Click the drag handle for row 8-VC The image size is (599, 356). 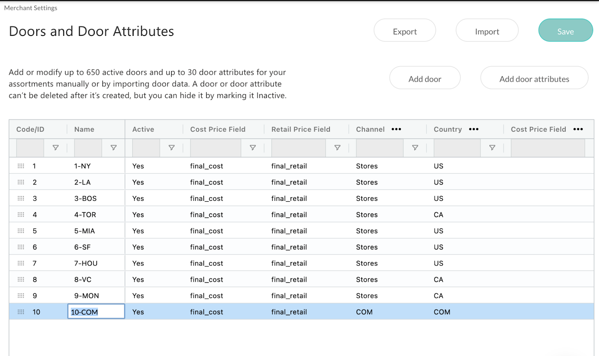coord(21,279)
